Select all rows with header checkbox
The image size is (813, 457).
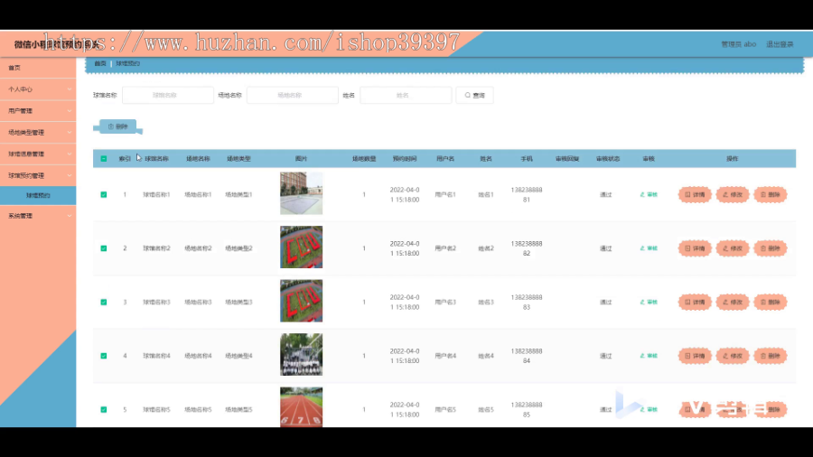(104, 159)
